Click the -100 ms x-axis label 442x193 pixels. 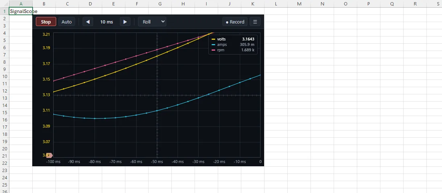click(54, 162)
